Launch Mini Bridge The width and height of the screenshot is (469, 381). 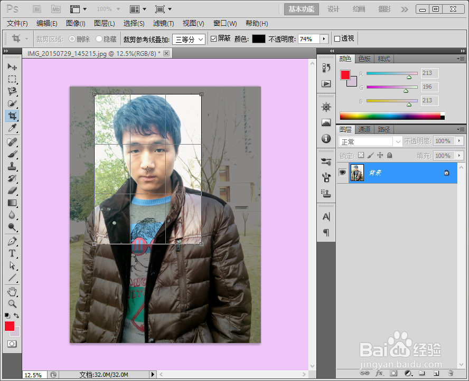(56, 9)
